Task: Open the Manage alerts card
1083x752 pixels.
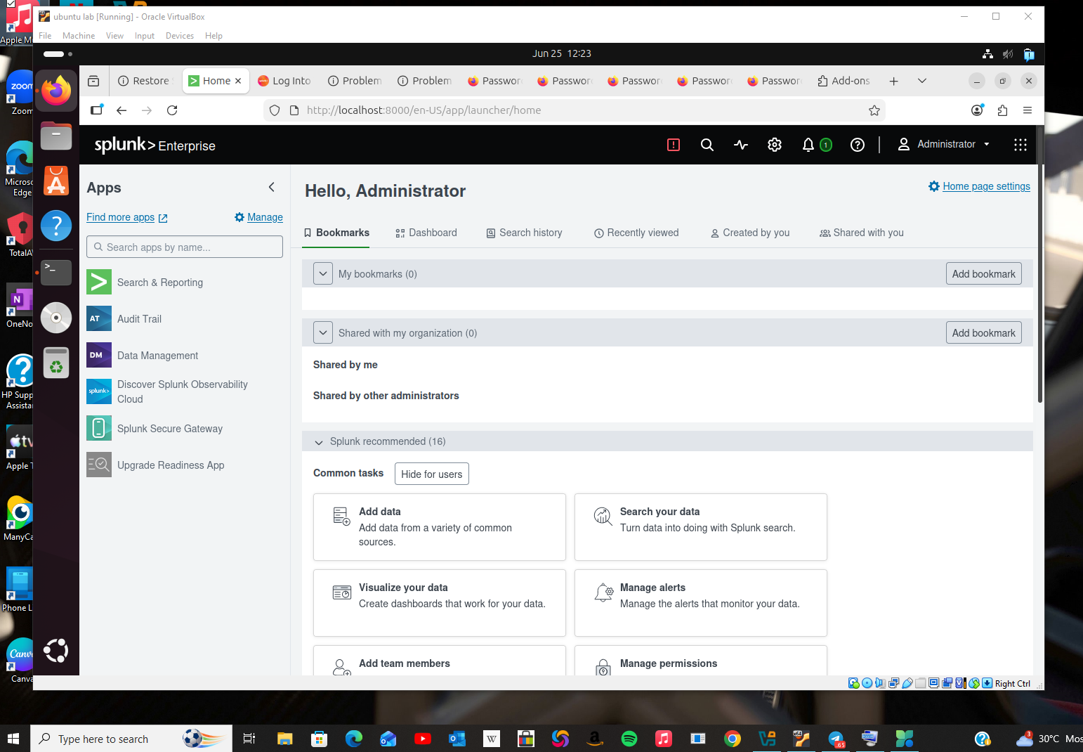Action: click(x=700, y=602)
